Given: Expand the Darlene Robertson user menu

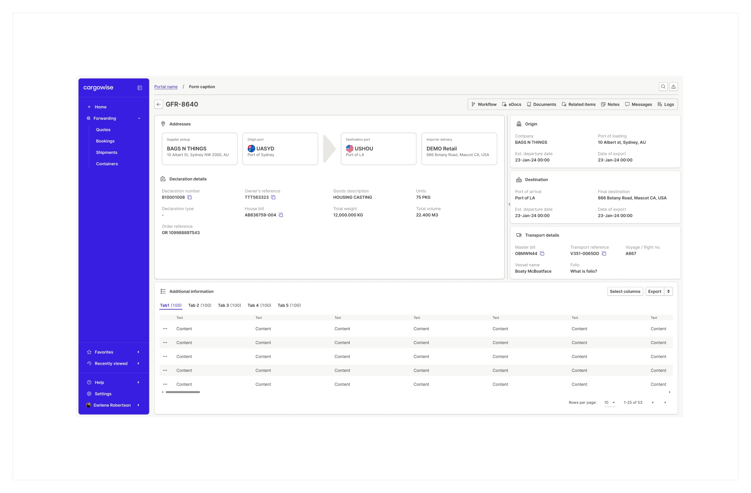Looking at the screenshot, I should click(139, 405).
